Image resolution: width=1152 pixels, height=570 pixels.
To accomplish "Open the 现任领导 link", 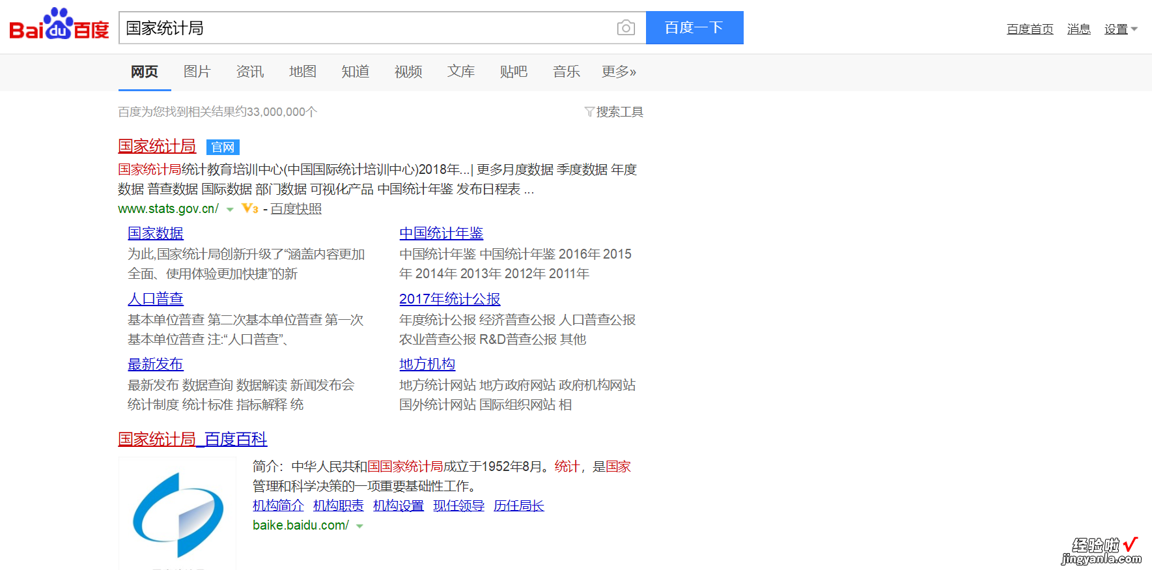I will [458, 506].
